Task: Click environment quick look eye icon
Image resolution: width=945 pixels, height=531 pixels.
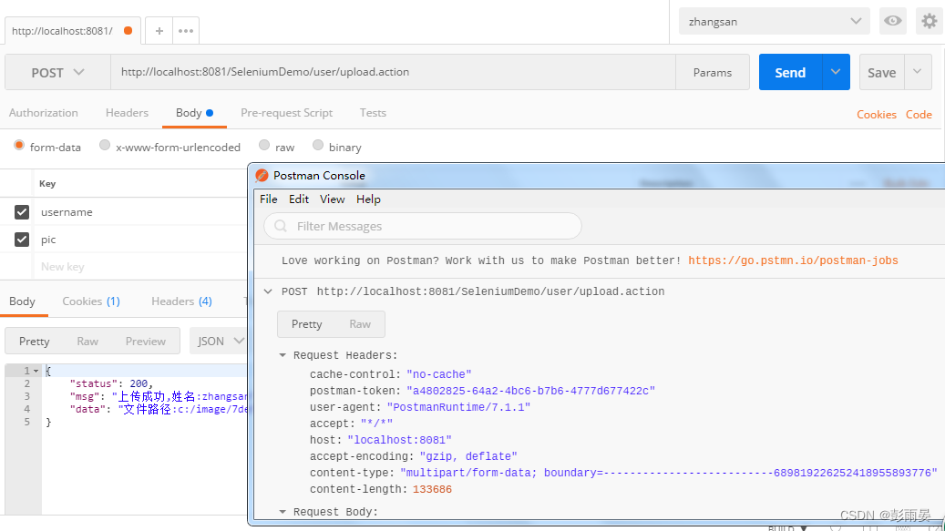Action: pos(892,21)
